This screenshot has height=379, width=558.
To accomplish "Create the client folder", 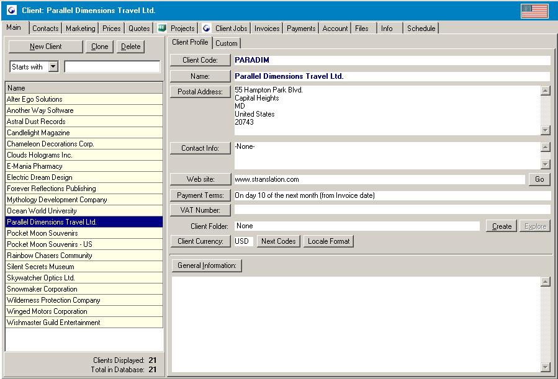I will (501, 226).
